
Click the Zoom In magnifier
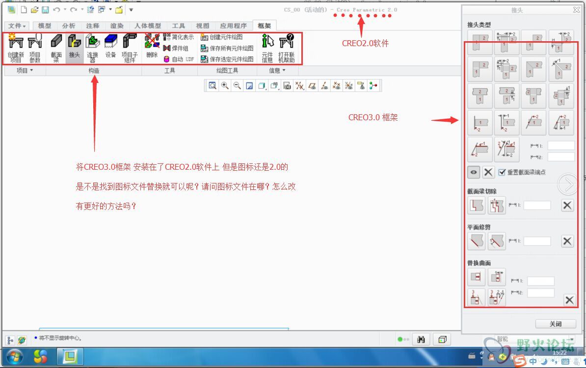pyautogui.click(x=225, y=85)
